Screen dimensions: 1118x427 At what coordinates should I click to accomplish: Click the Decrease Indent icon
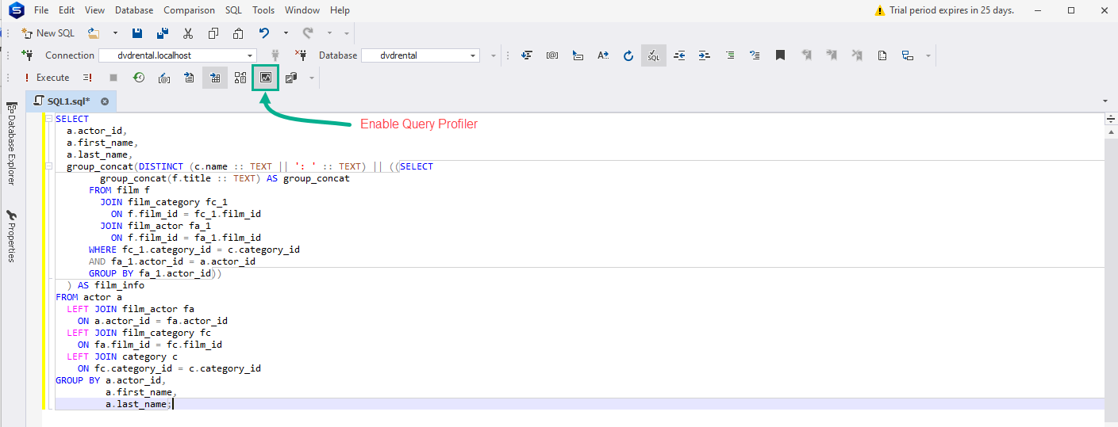click(x=679, y=55)
